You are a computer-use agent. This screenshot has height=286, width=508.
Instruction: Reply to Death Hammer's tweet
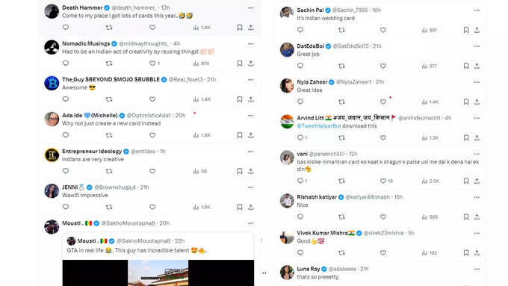(66, 27)
